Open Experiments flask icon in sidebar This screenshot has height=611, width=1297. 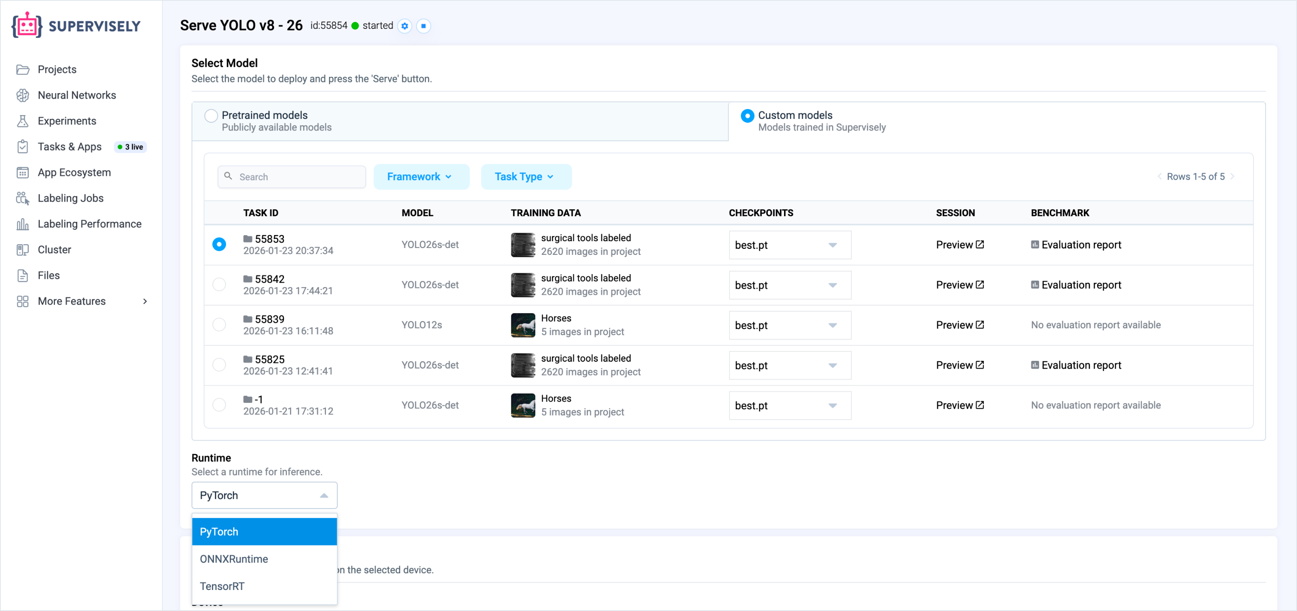coord(23,121)
